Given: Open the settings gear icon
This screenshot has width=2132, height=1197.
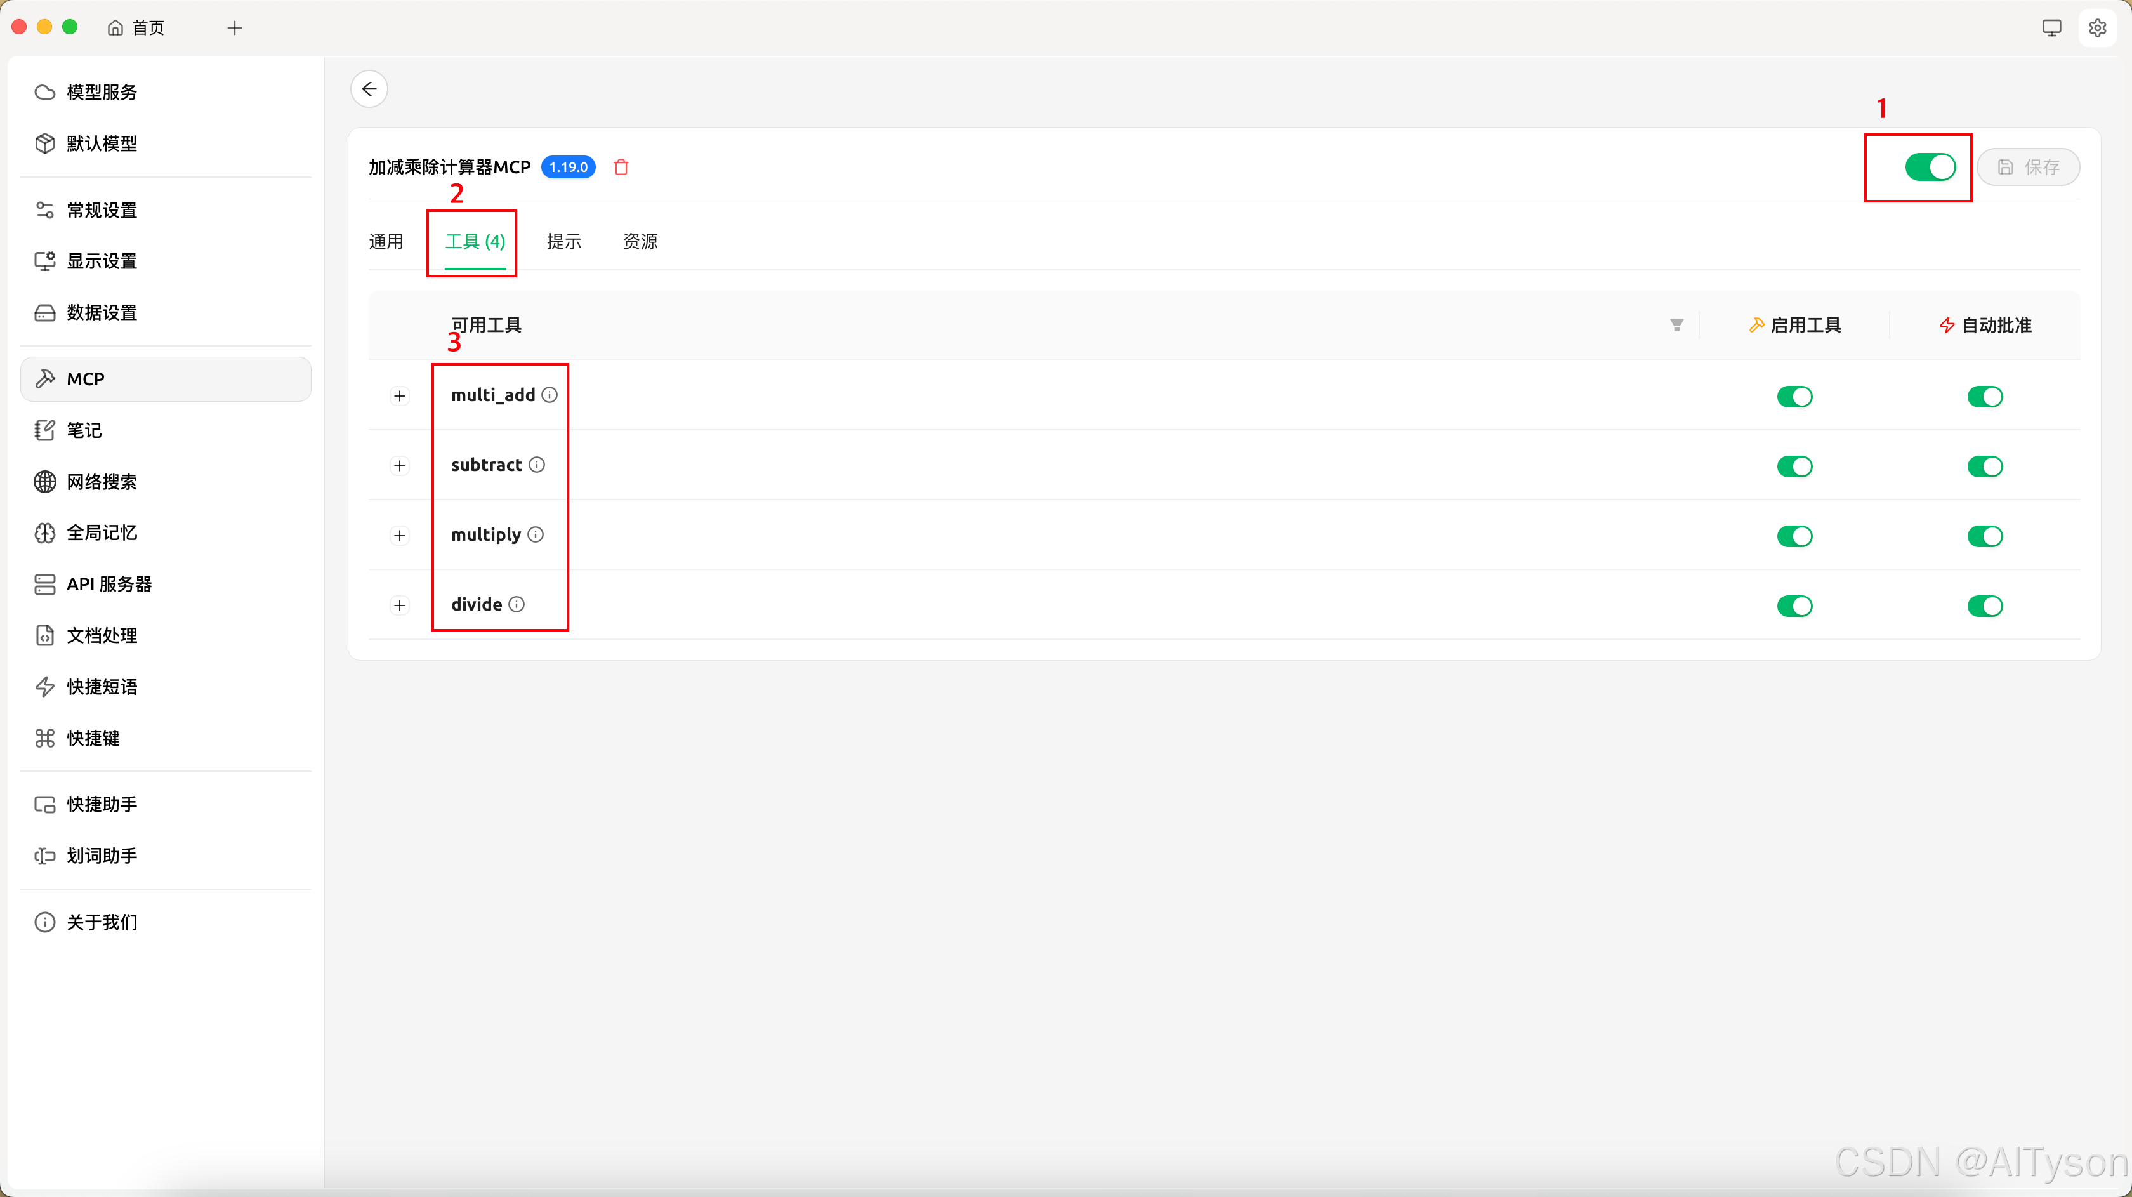Looking at the screenshot, I should click(2096, 28).
